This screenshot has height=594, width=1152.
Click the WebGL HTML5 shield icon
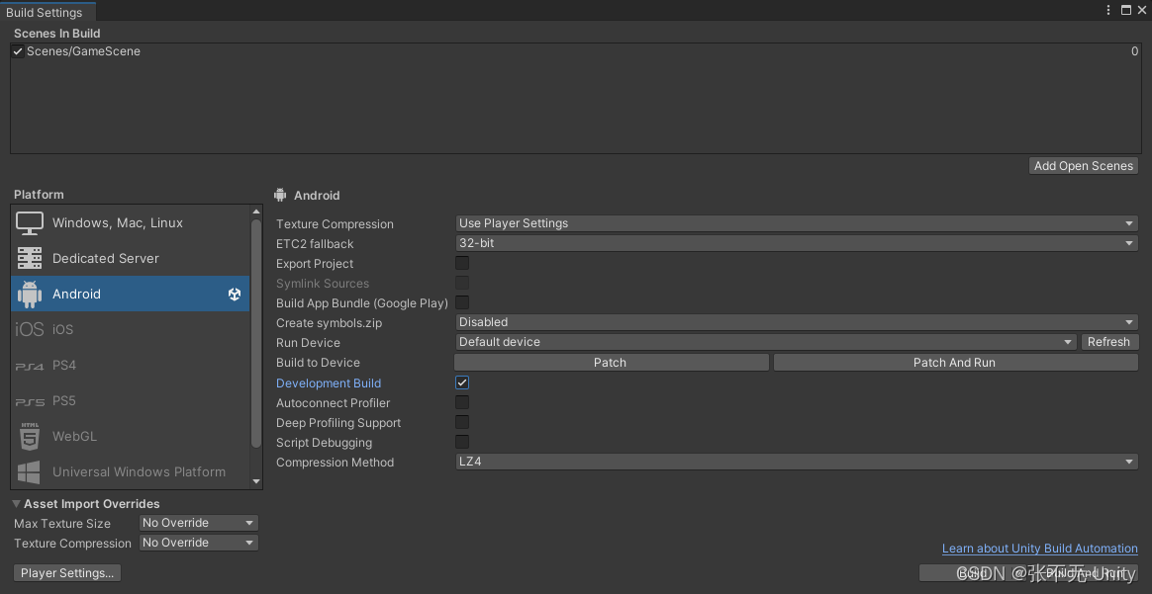(30, 436)
